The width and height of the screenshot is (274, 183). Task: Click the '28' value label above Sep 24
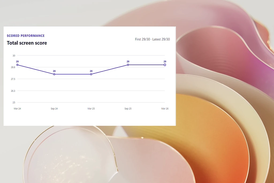pyautogui.click(x=54, y=71)
